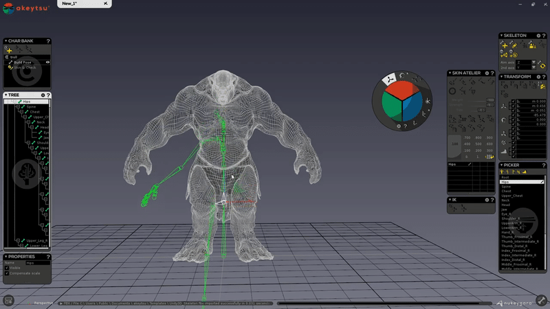Collapse the Chest node in Tree

point(21,112)
